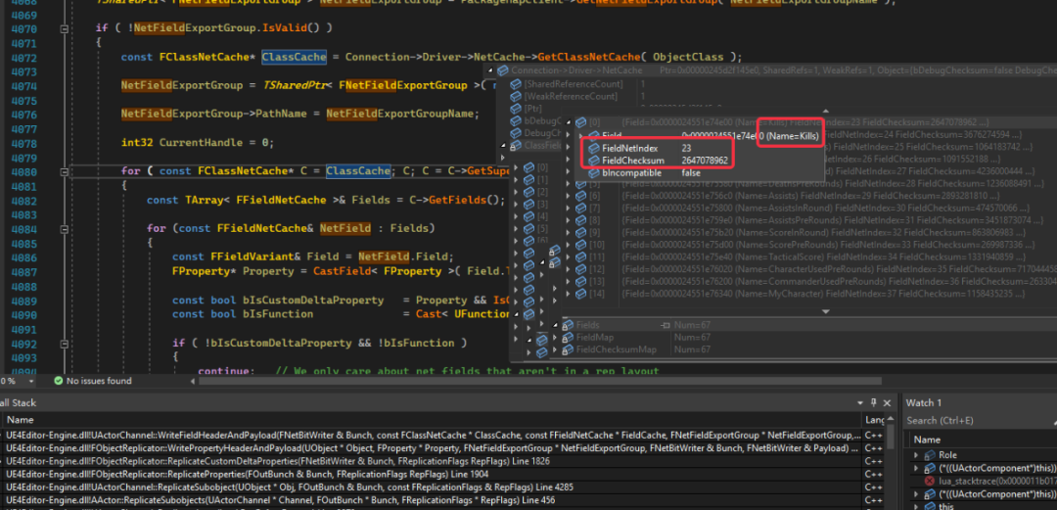Expand the Role entry in Watch 1

pyautogui.click(x=915, y=455)
